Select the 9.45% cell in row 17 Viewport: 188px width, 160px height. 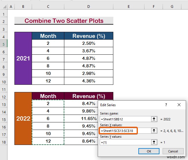81,134
